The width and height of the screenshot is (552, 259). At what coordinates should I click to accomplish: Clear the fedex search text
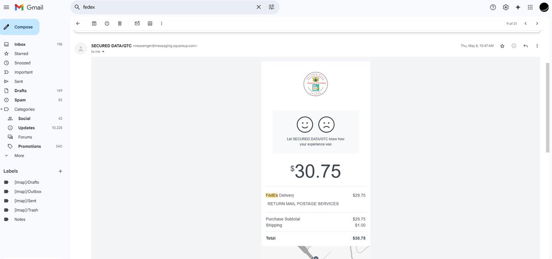[259, 7]
